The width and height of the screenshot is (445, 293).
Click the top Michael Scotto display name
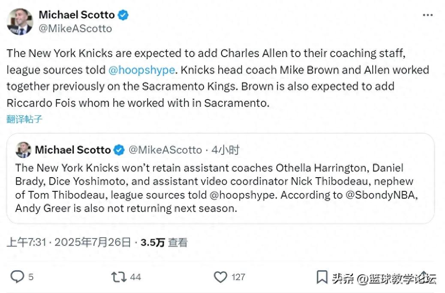[x=77, y=15]
